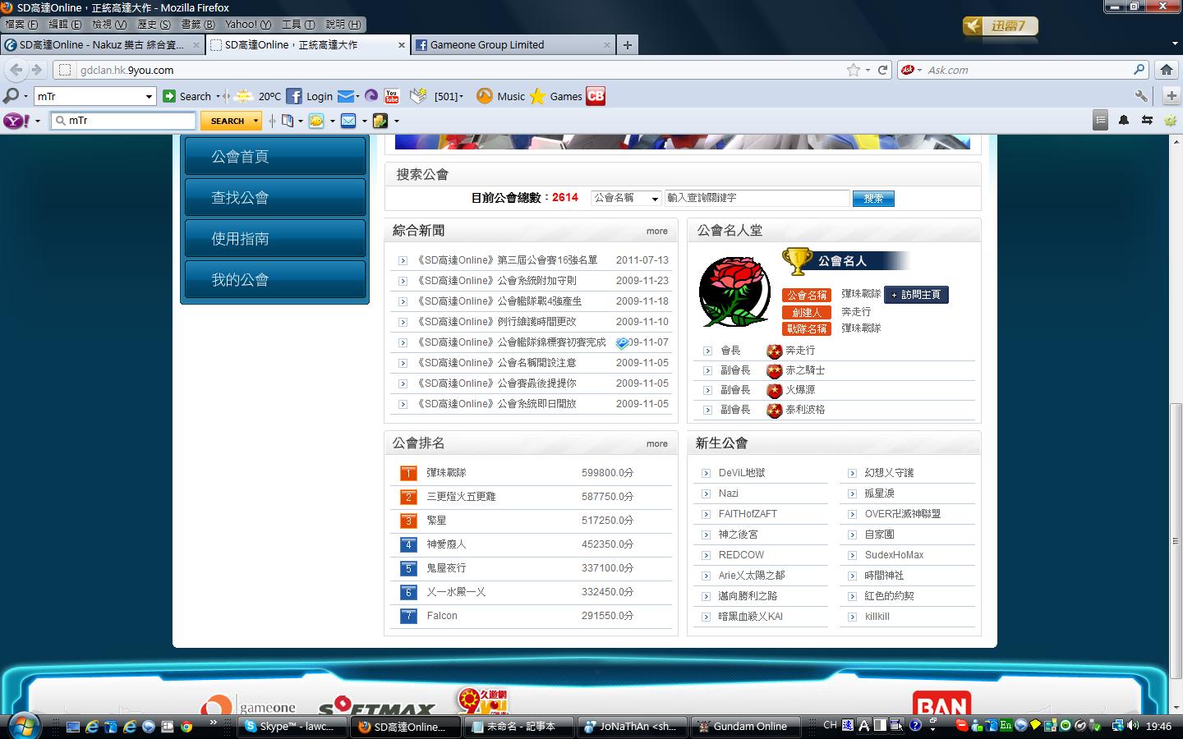Click the weather sun icon
Viewport: 1183px width, 739px height.
[243, 96]
